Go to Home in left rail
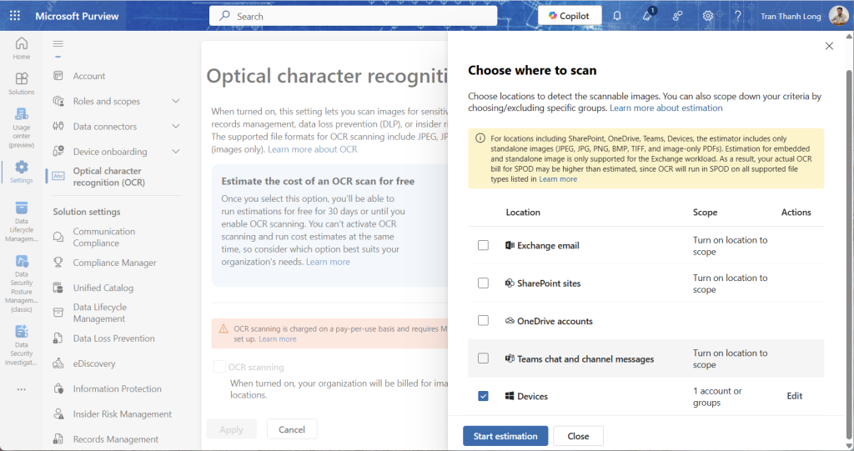Screen dimensions: 854x451 22,48
